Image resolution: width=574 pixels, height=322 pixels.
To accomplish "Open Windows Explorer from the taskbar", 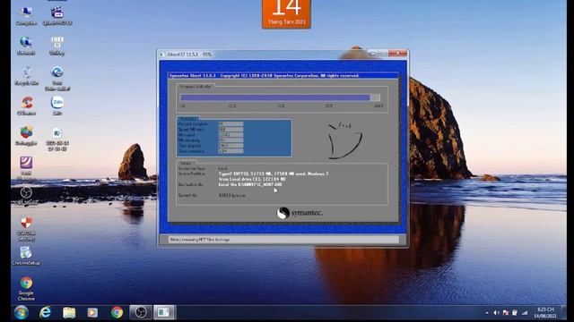I will click(x=69, y=312).
